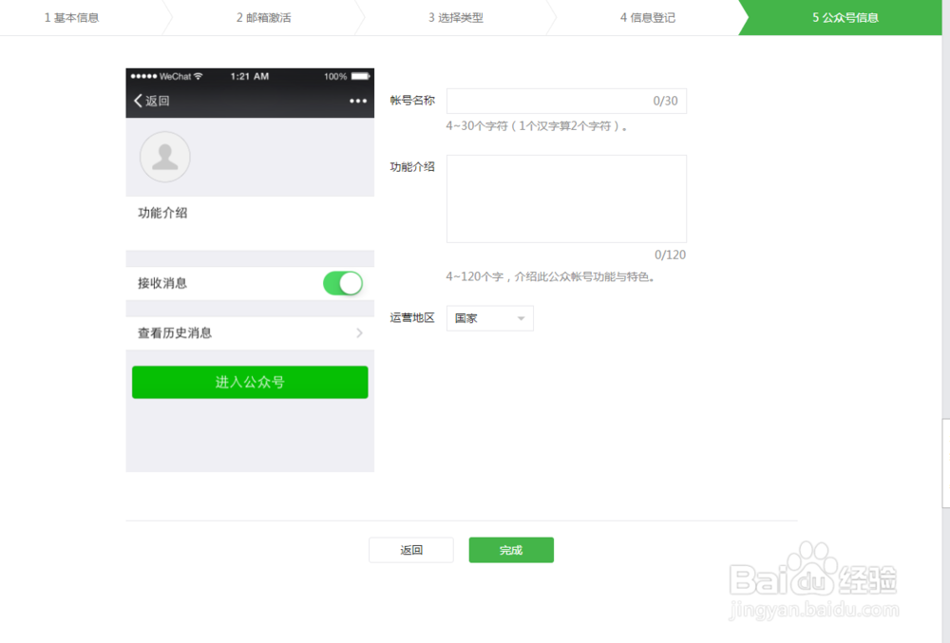Open the more options (...) icon
The image size is (950, 643).
(358, 101)
